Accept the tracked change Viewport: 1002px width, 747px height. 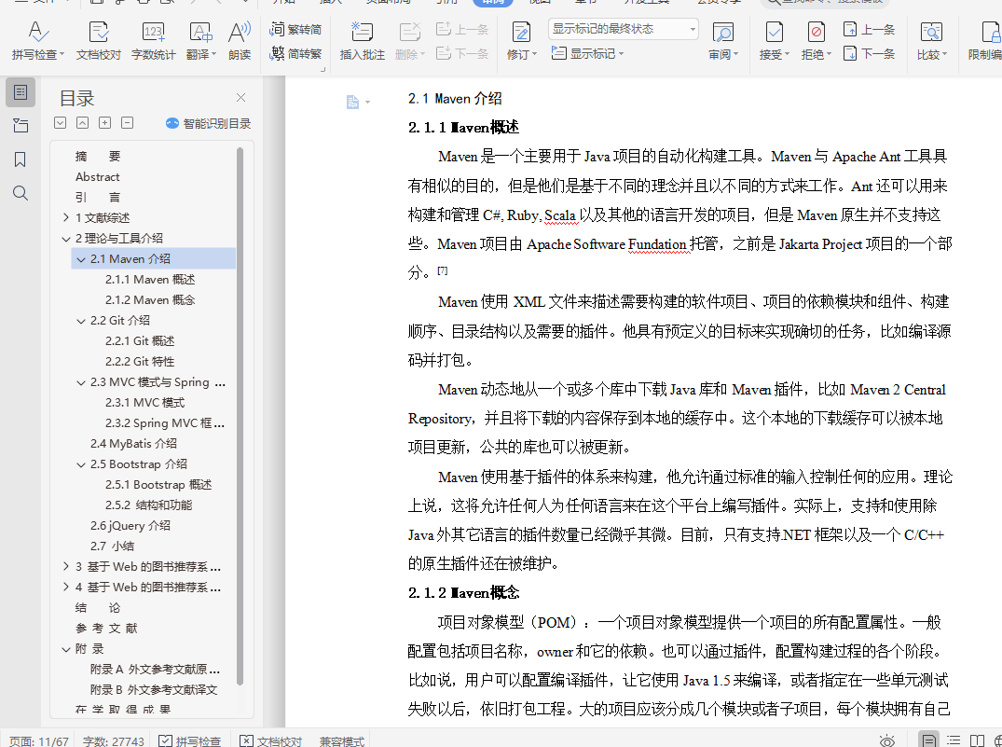pyautogui.click(x=774, y=41)
